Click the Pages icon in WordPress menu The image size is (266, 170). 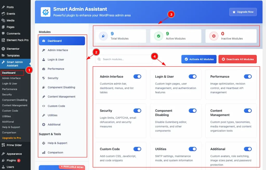click(3, 27)
